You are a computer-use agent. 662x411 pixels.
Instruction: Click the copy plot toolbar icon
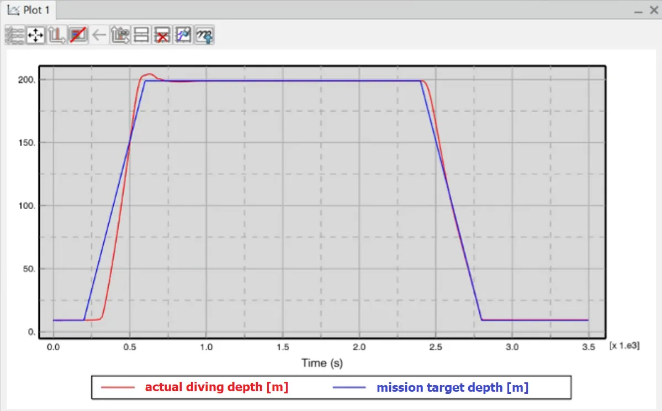coord(120,34)
